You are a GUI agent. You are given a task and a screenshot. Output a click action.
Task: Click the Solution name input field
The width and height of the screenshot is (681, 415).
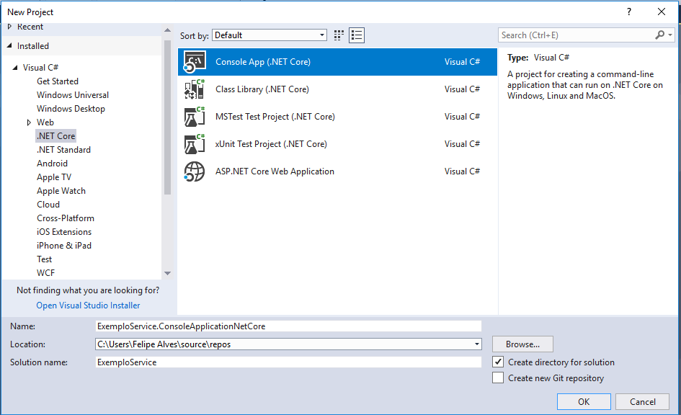point(288,362)
